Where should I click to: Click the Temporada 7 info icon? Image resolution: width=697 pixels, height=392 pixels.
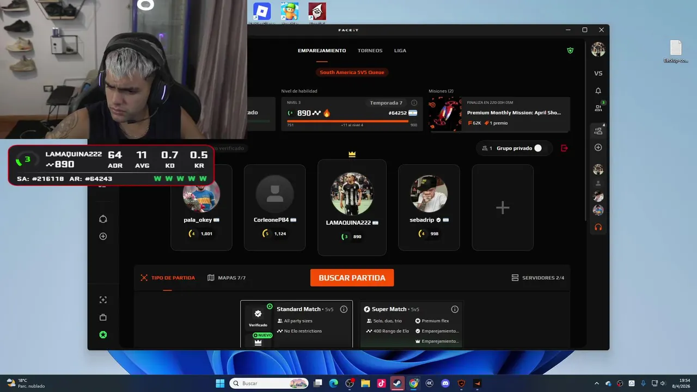coord(414,103)
